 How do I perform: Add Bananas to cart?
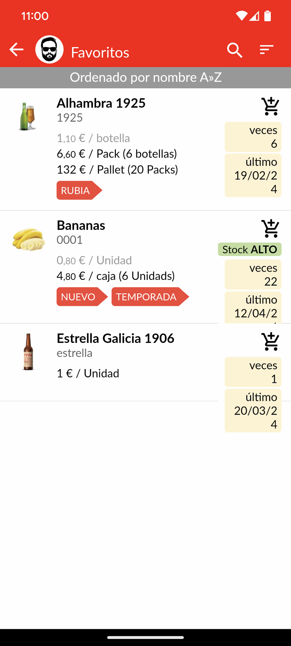pyautogui.click(x=270, y=228)
